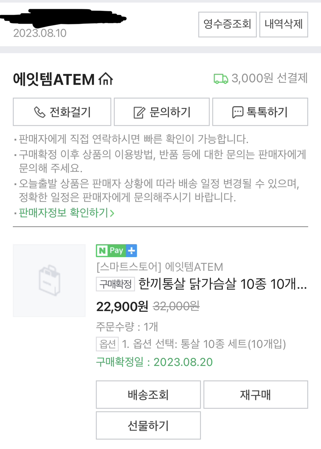321x449 pixels.
Task: Tap the 구매확정 status badge
Action: pos(115,284)
